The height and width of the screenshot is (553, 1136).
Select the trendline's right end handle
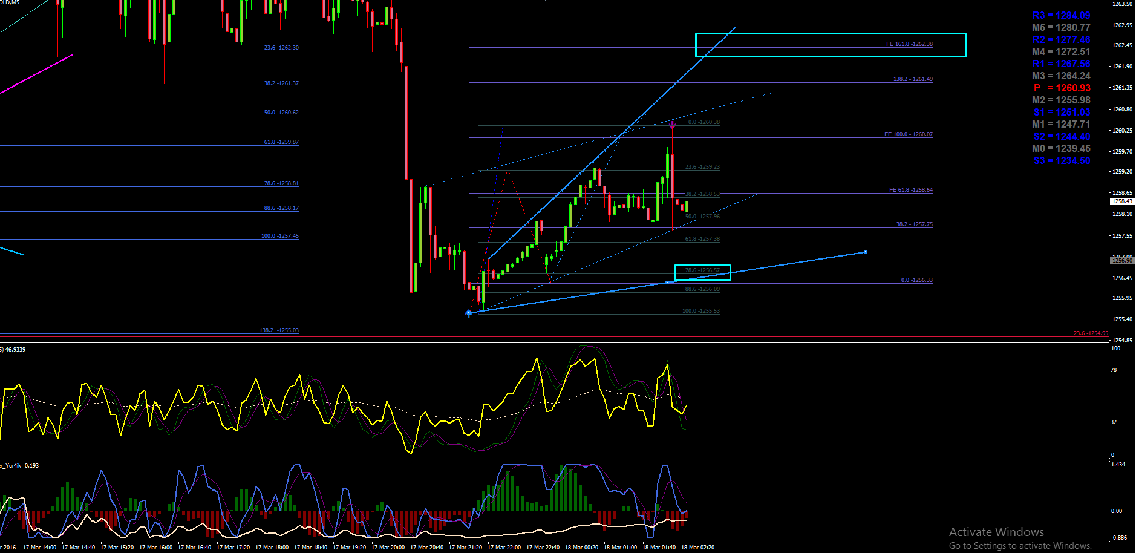click(866, 252)
